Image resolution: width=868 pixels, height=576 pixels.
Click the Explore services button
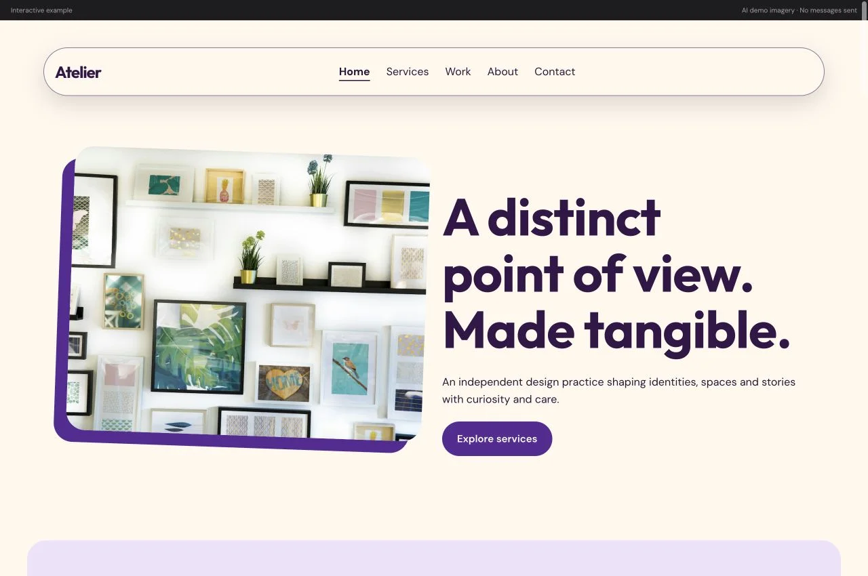pos(497,439)
